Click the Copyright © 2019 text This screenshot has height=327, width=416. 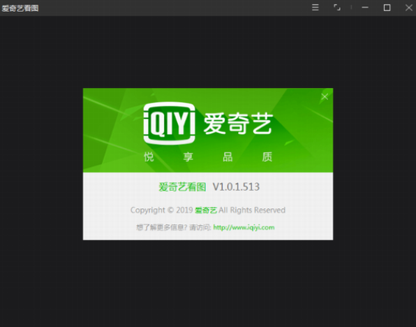(161, 210)
